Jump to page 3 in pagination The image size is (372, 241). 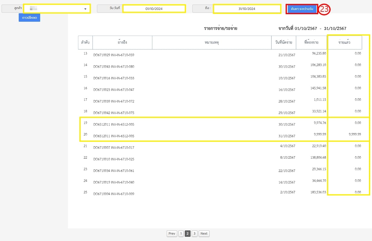(x=194, y=233)
